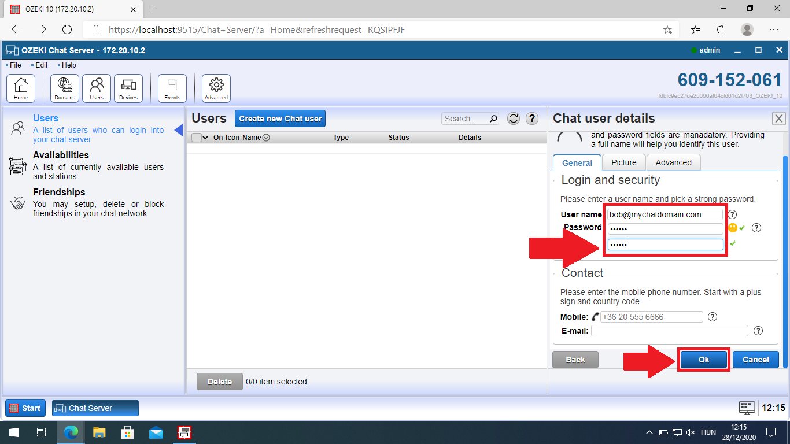Refresh the Users list

pyautogui.click(x=513, y=119)
